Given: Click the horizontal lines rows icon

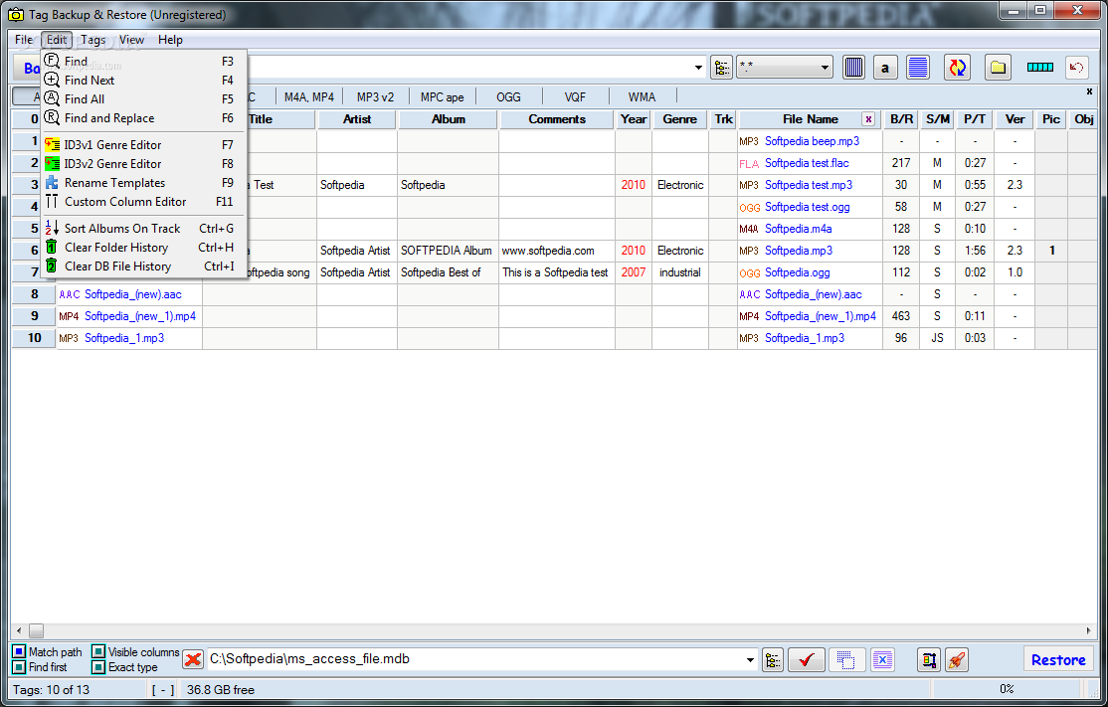Looking at the screenshot, I should [918, 68].
